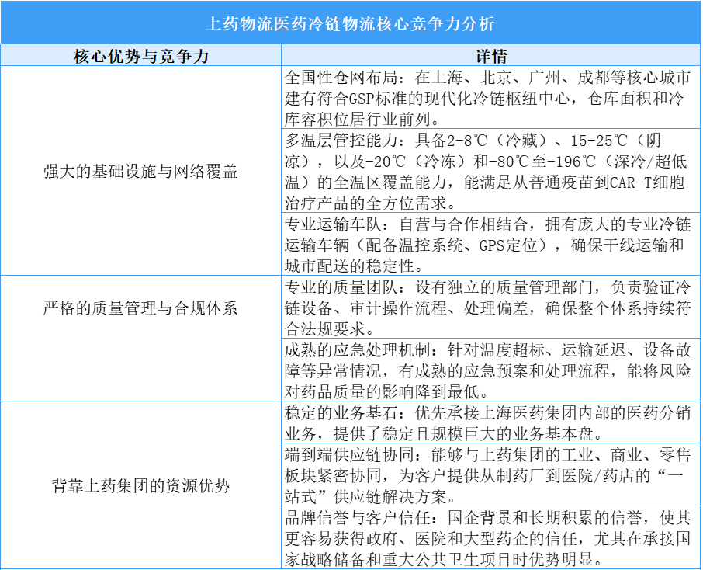
Task: Click the table title 上药物流医药冷链物流核心竞争力分析
Action: pos(351,23)
